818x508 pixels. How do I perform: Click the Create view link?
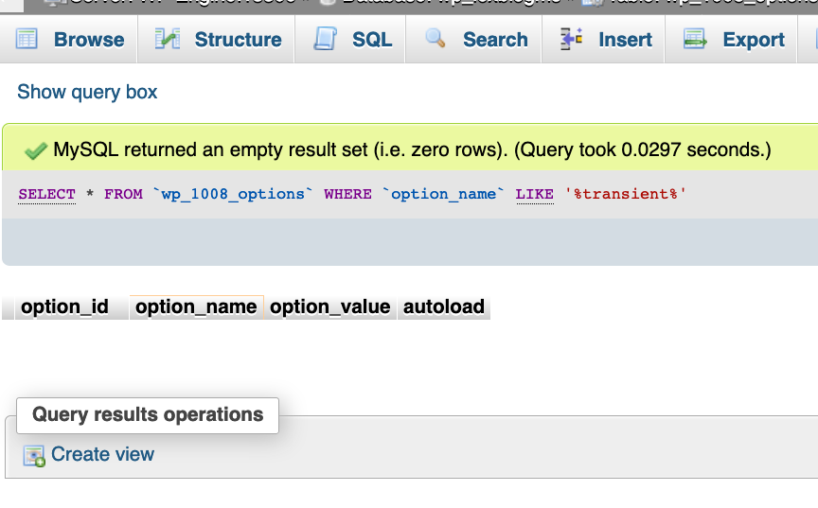103,454
